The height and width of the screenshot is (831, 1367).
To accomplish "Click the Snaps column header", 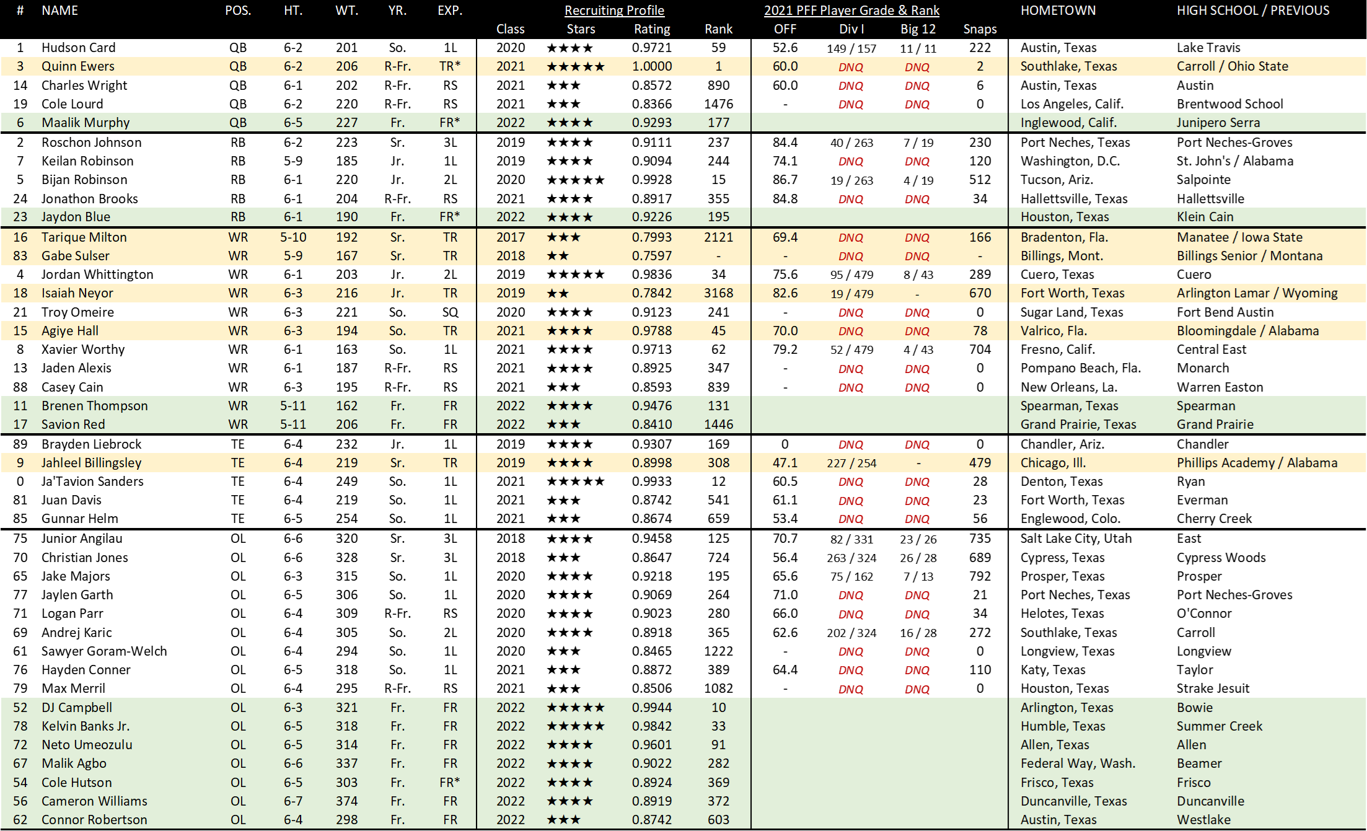I will click(x=980, y=29).
